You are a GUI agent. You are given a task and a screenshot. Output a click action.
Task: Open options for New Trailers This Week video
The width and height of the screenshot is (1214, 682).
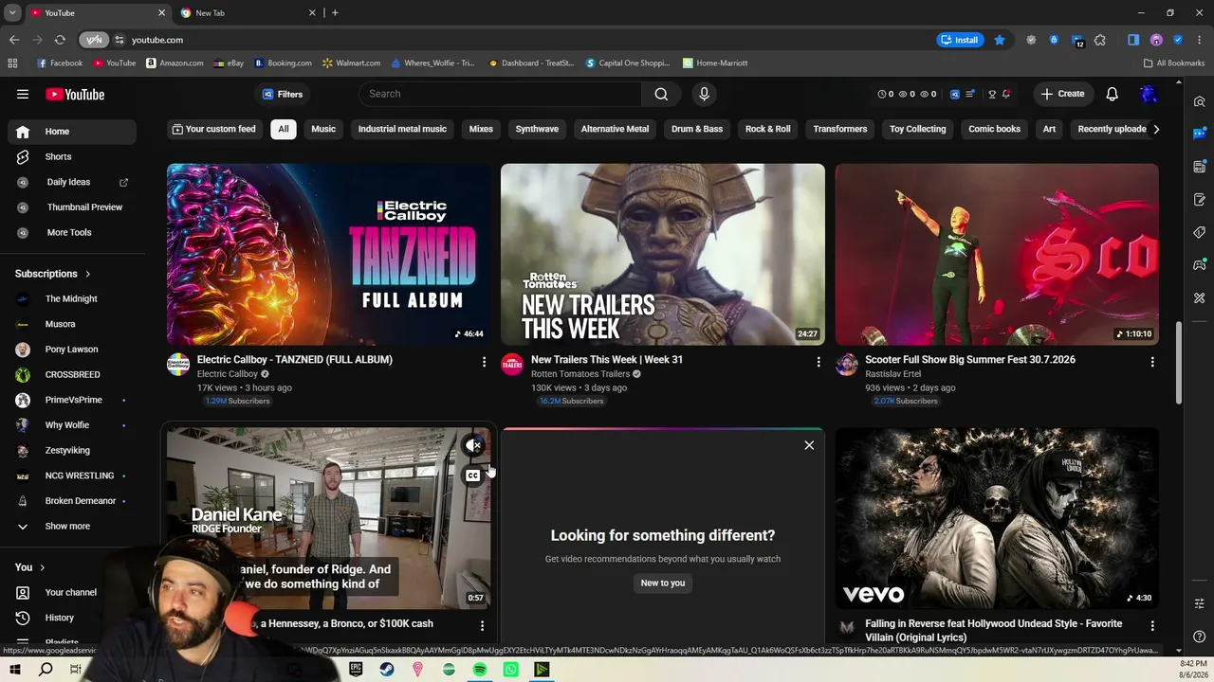coord(819,362)
